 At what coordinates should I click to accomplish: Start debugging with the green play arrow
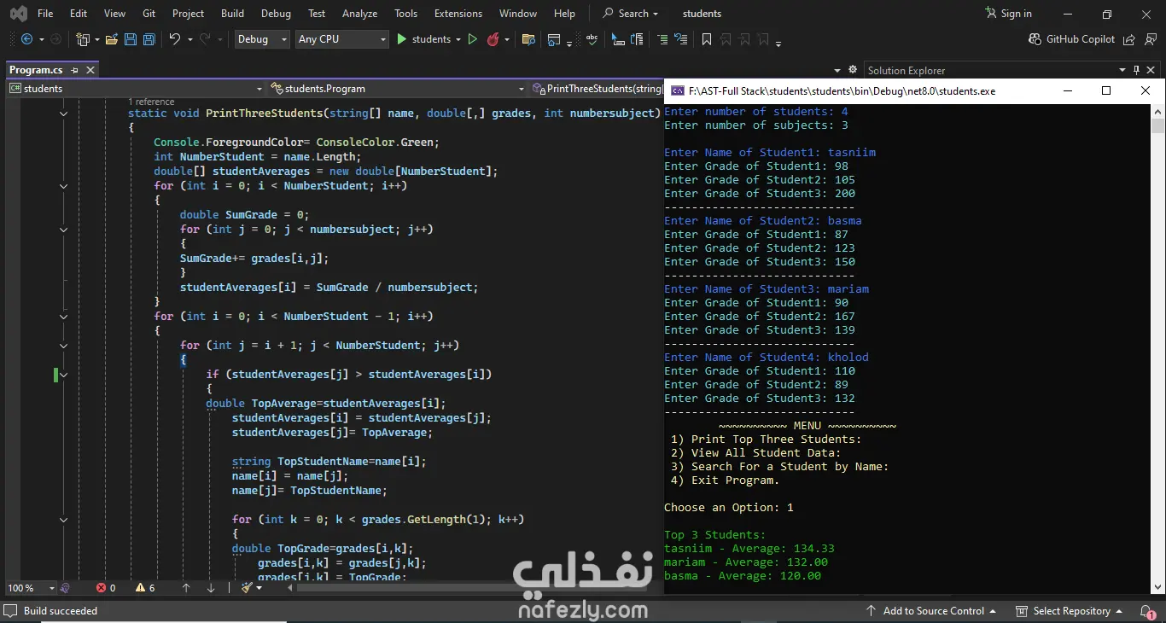click(402, 39)
